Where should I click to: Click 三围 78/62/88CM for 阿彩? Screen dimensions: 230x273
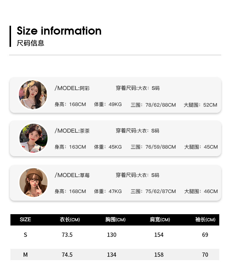tap(153, 105)
